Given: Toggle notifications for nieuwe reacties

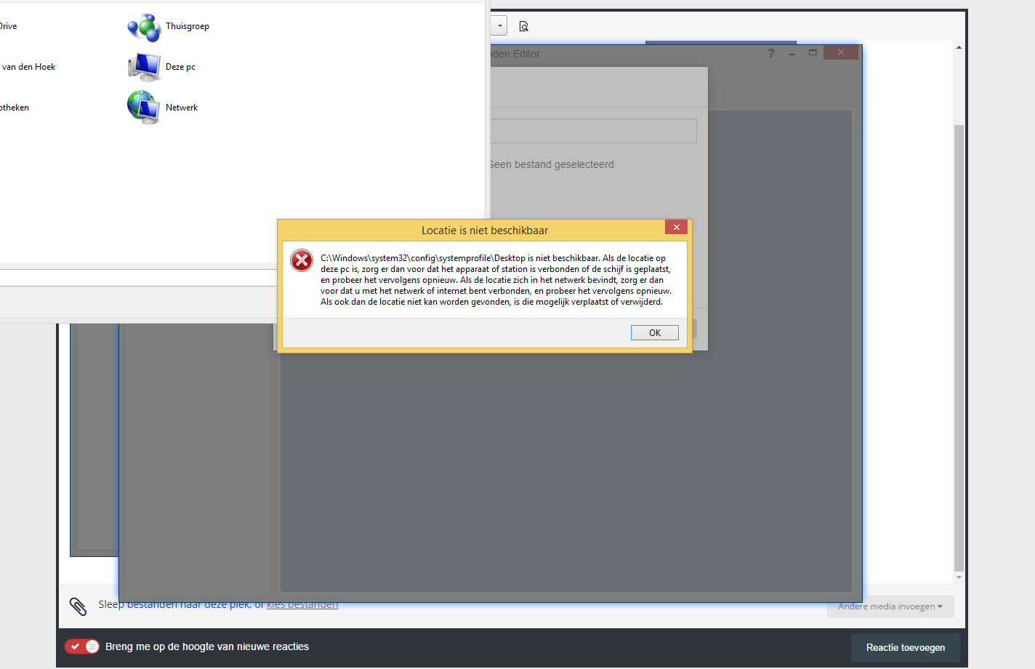Looking at the screenshot, I should (82, 646).
